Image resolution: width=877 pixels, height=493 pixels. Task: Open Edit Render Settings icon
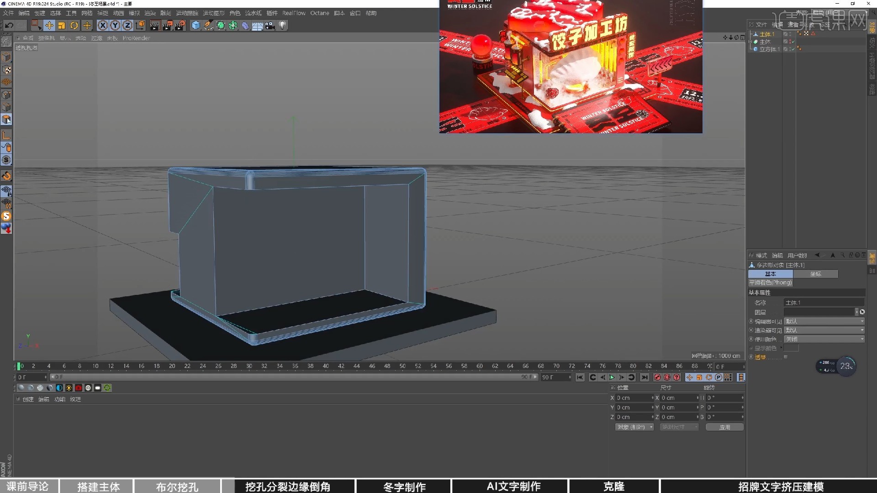tap(180, 26)
